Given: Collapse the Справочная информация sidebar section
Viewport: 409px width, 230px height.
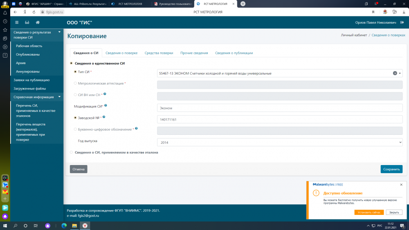Looking at the screenshot, I should [x=59, y=97].
